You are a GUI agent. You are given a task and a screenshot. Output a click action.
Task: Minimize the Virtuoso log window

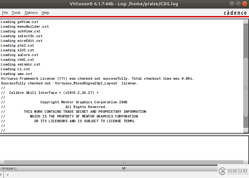coord(232,4)
